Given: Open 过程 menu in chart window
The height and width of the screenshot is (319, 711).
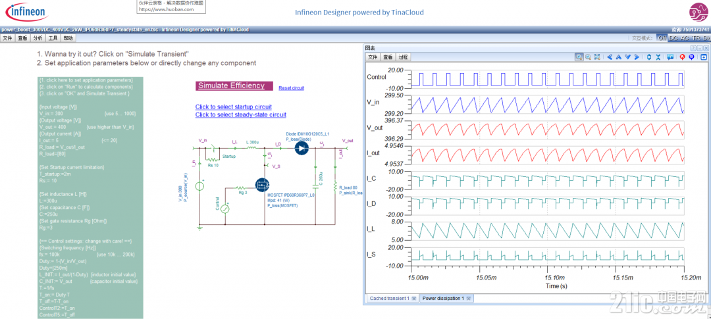Looking at the screenshot, I should tap(403, 57).
